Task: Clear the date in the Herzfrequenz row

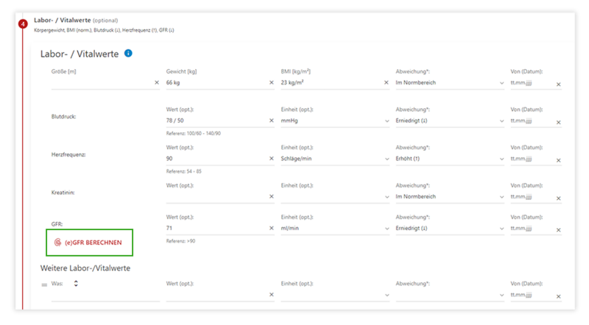Action: 558,160
